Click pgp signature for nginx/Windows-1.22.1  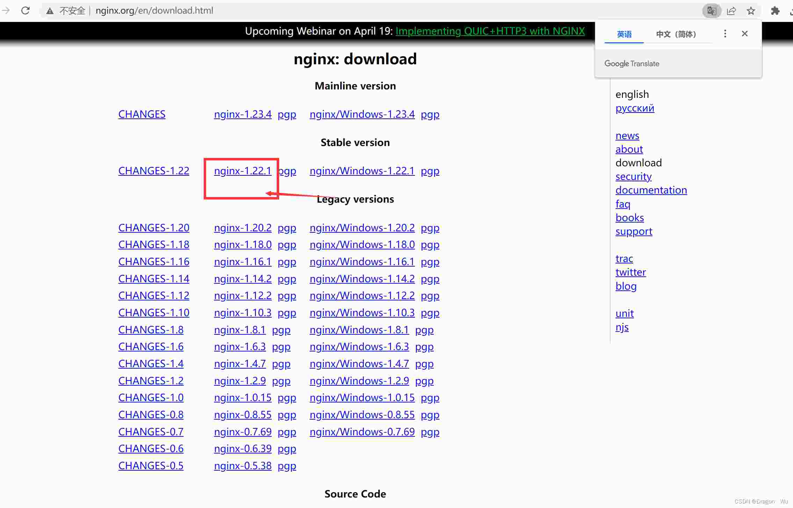click(x=430, y=171)
